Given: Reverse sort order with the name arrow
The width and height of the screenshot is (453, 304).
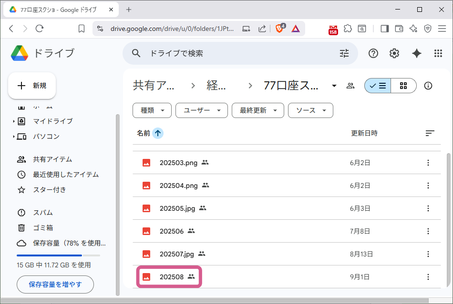Looking at the screenshot, I should point(158,133).
